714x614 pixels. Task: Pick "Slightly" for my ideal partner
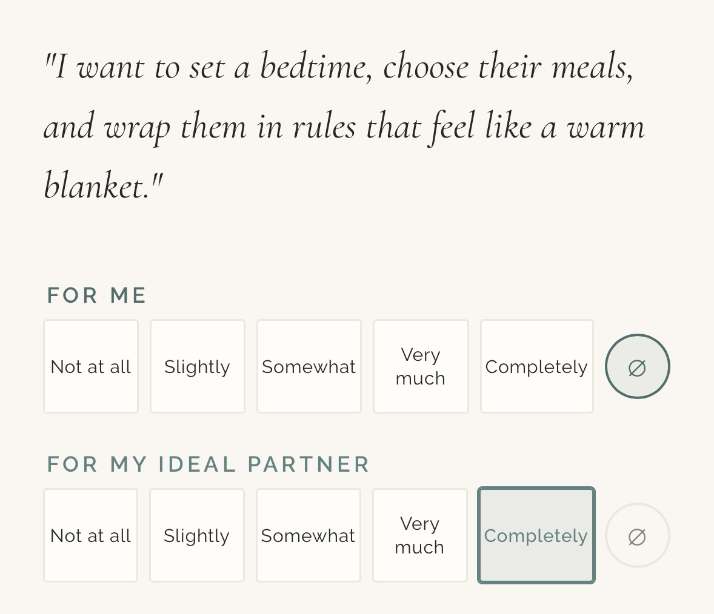click(x=197, y=536)
